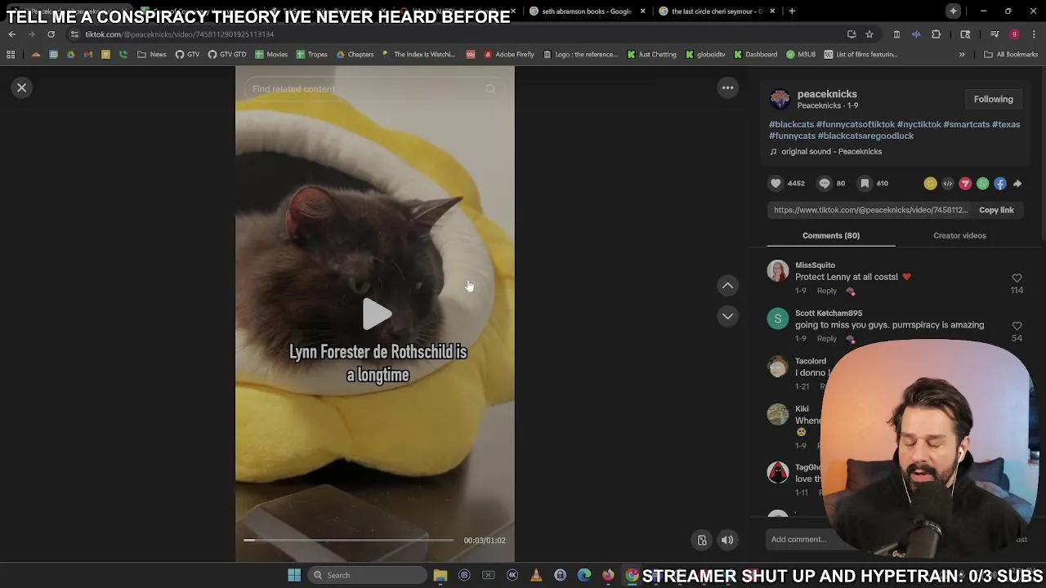Open the Chrome apps grid icon
This screenshot has height=588, width=1046.
point(11,55)
